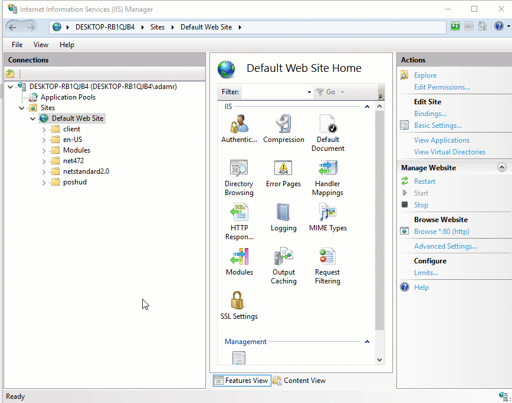512x403 pixels.
Task: Open the File menu
Action: [x=17, y=45]
